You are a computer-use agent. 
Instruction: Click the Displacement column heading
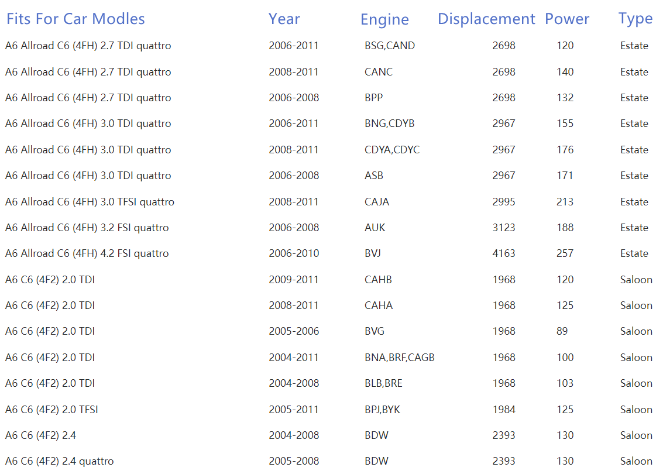(x=486, y=19)
